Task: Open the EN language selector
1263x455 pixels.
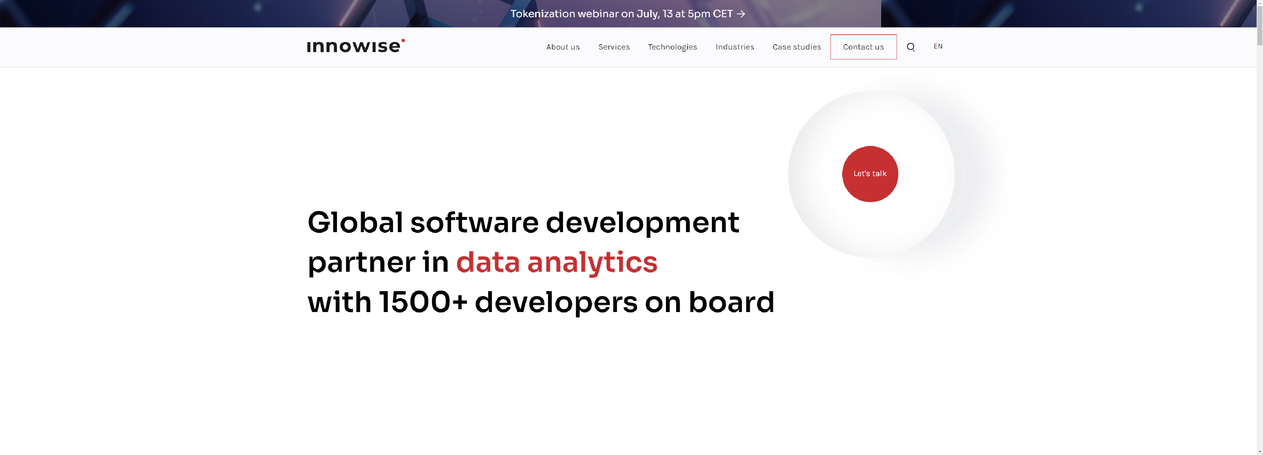Action: 938,47
